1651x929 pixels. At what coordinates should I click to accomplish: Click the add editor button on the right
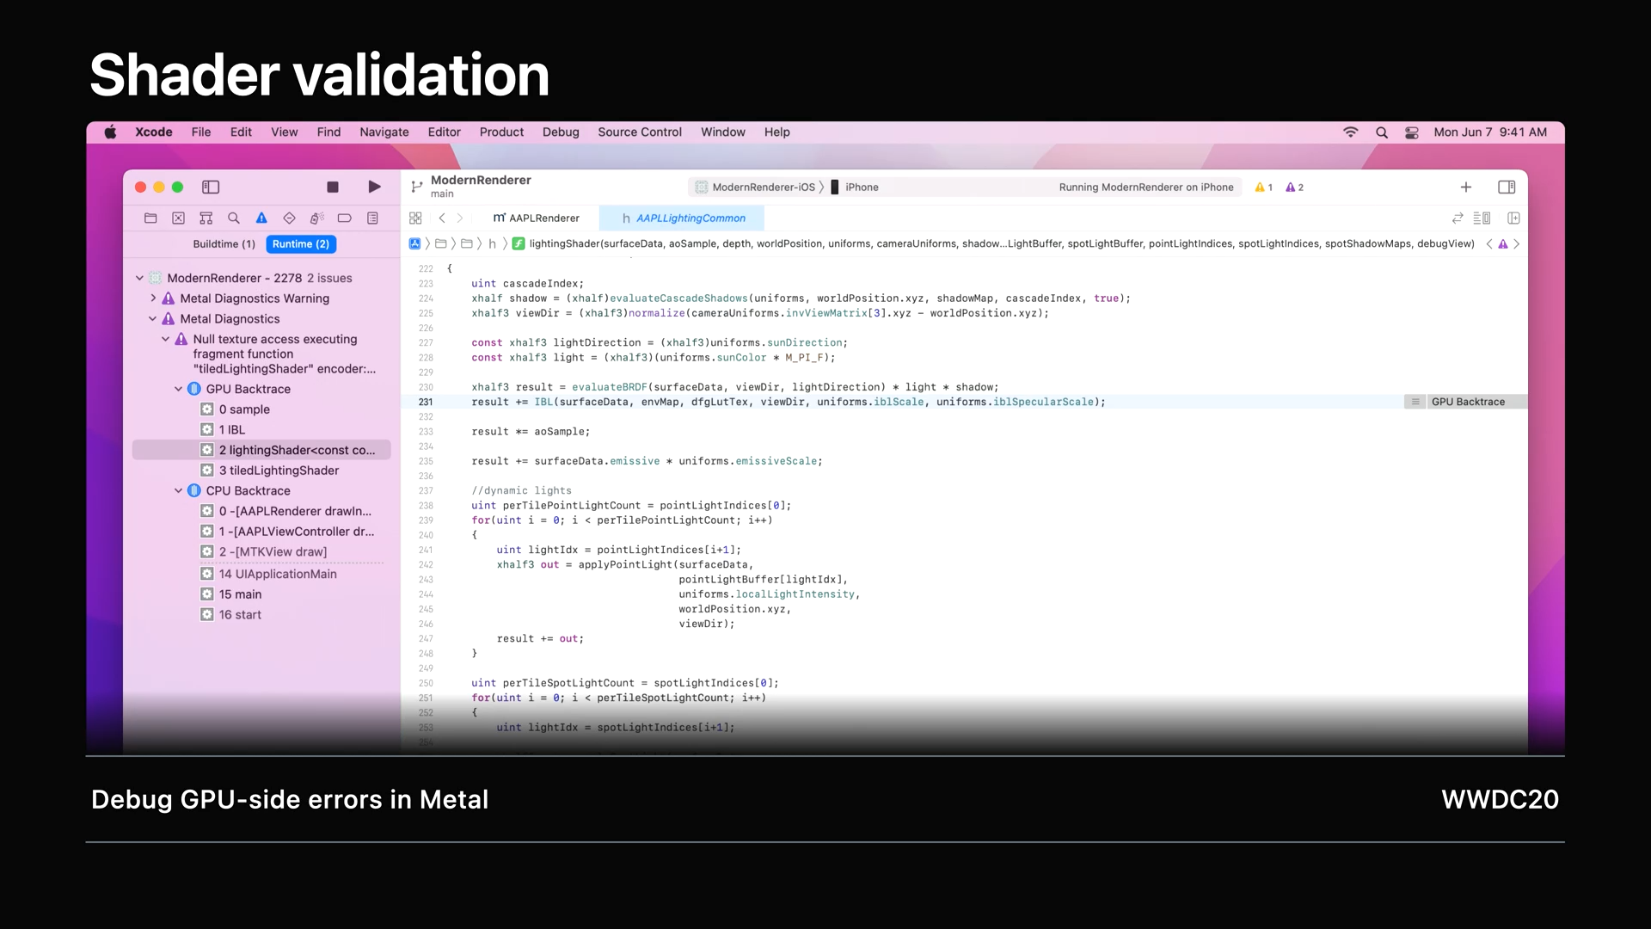(x=1513, y=218)
